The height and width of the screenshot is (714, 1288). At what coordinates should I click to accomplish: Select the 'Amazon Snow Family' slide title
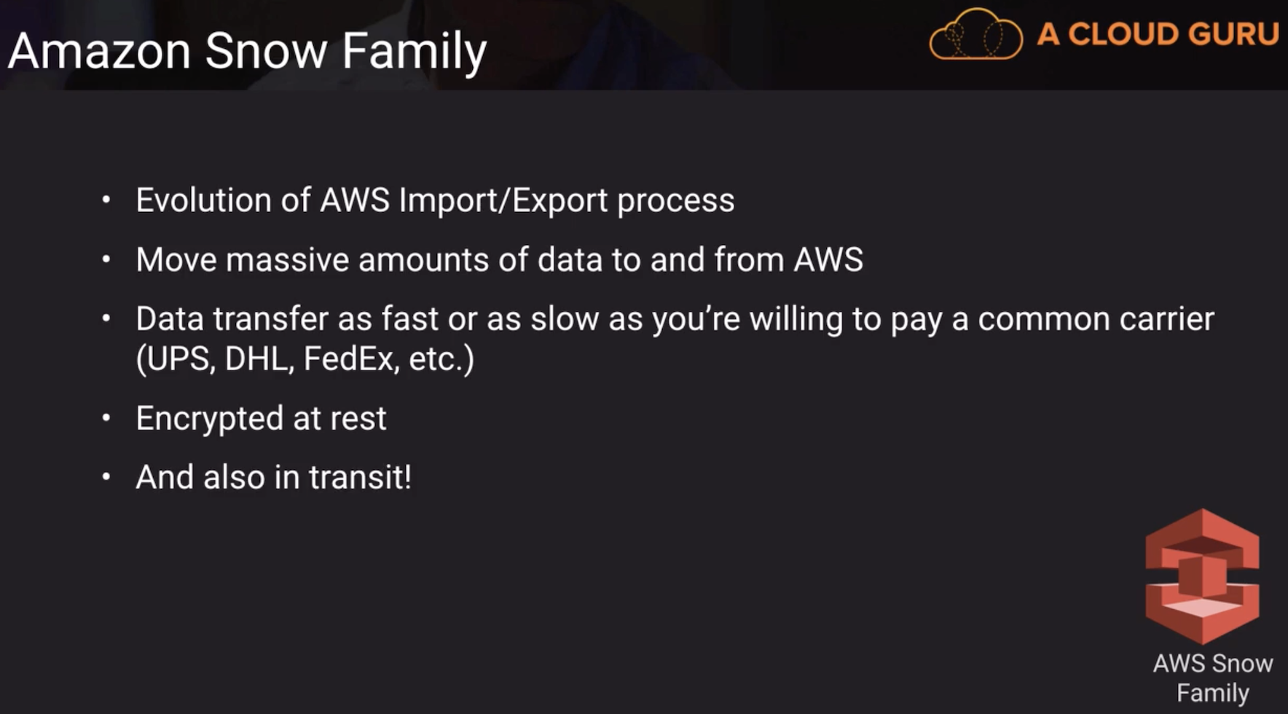(247, 51)
